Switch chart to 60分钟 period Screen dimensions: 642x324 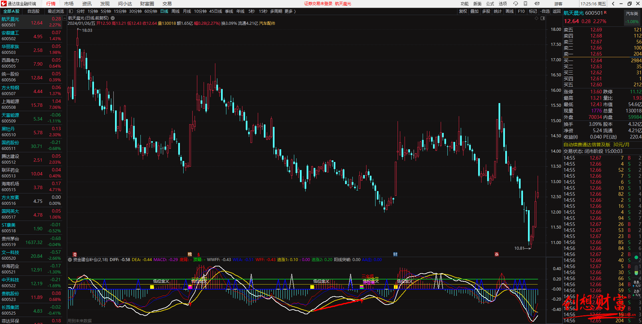[151, 11]
